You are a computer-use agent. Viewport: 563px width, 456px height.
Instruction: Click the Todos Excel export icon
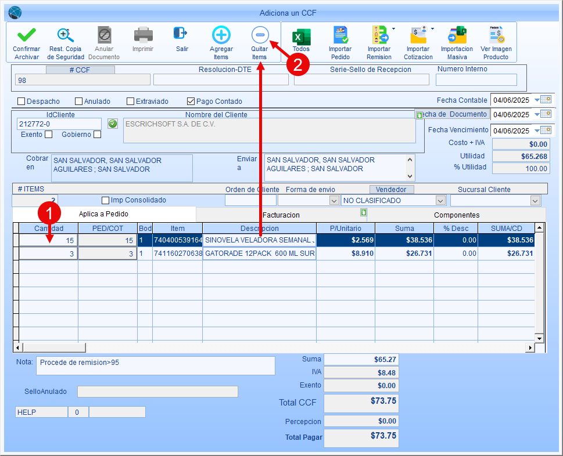[x=301, y=36]
